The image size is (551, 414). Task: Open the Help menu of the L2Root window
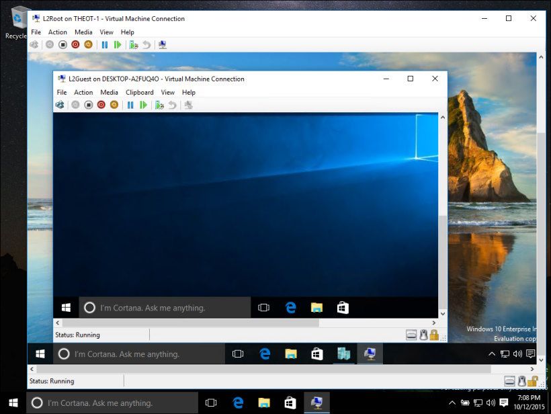pos(127,32)
